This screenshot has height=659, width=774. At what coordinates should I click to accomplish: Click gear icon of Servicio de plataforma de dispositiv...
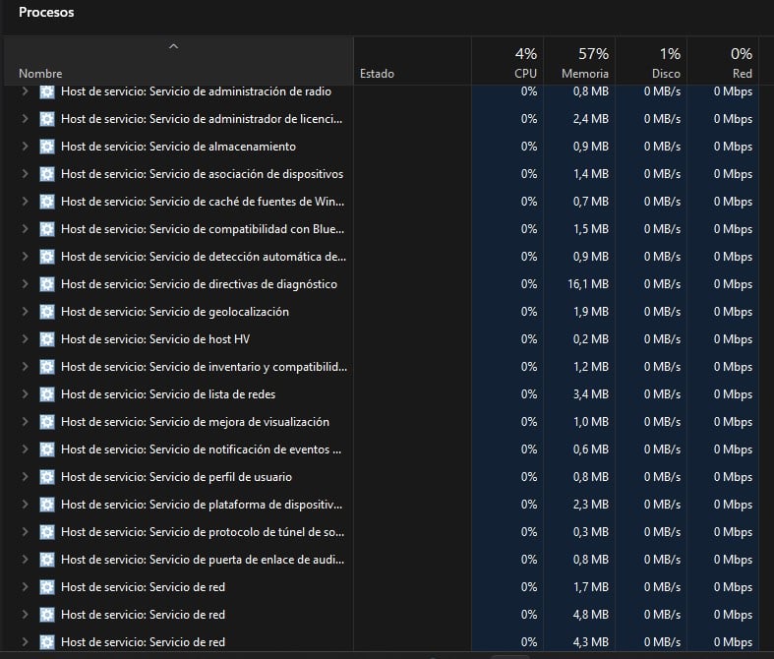[47, 505]
